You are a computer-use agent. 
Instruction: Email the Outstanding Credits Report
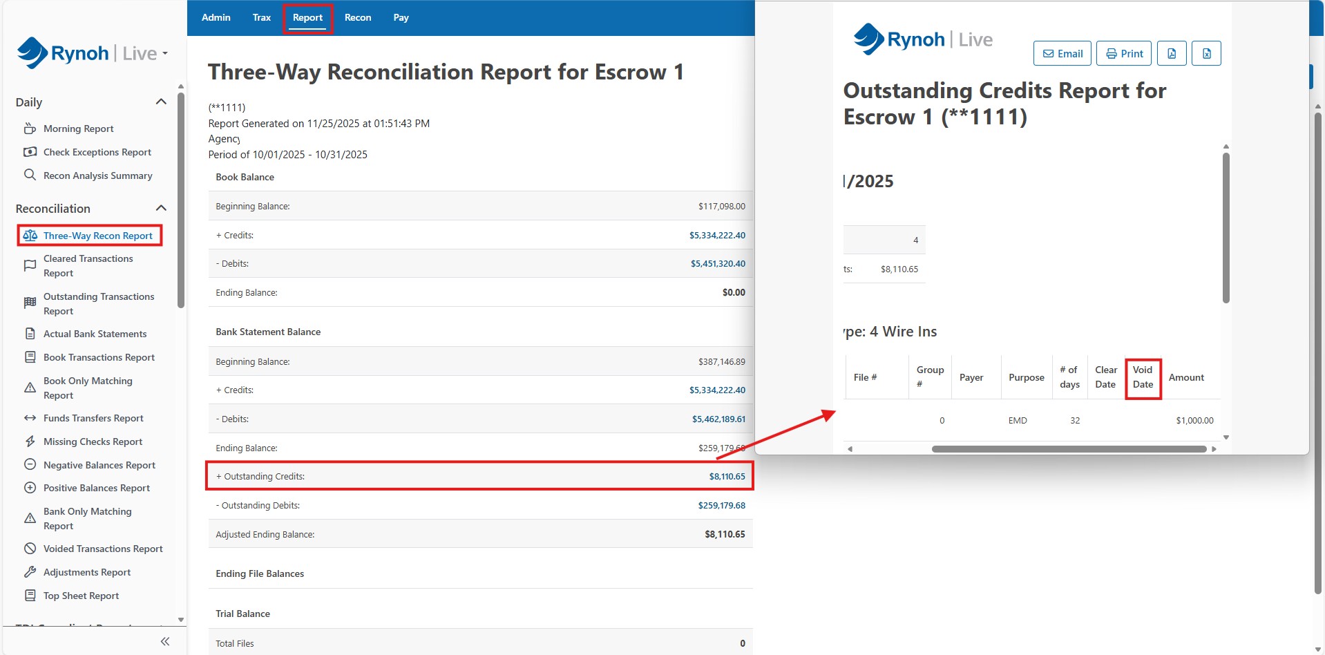[1062, 53]
